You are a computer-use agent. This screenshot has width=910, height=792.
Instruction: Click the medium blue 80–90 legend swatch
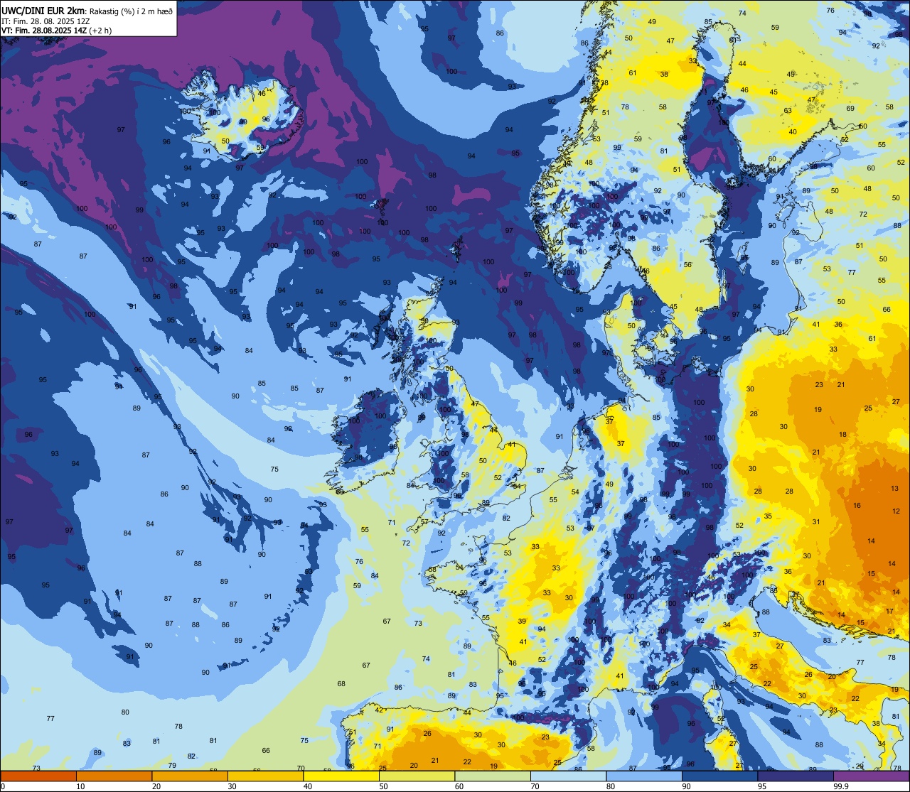coord(644,776)
